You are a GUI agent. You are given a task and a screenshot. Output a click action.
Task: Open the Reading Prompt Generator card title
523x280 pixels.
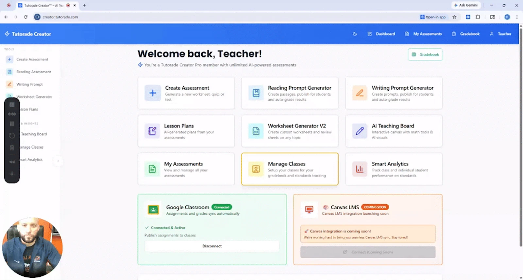[x=299, y=88]
